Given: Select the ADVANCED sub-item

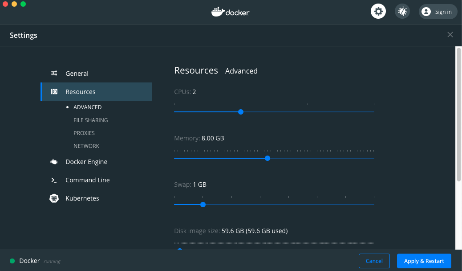Looking at the screenshot, I should click(x=87, y=107).
